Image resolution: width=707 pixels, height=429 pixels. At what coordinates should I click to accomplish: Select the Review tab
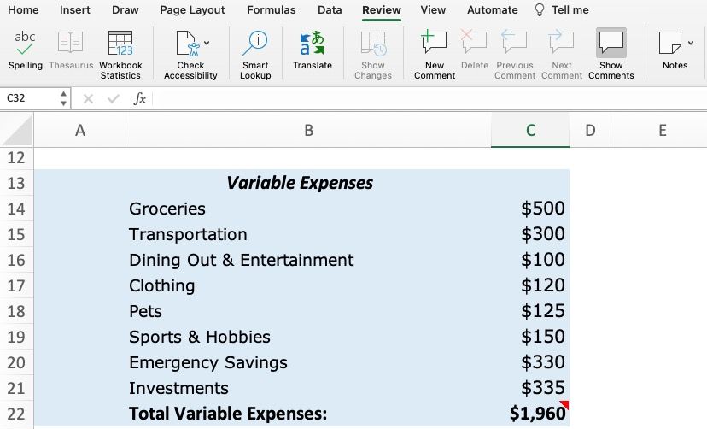pos(382,10)
